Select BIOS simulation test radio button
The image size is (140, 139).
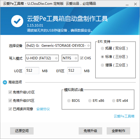pos(69,101)
